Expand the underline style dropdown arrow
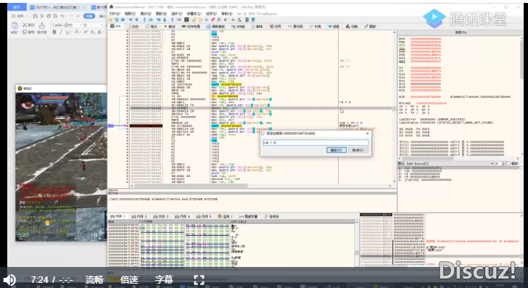 pyautogui.click(x=72, y=32)
